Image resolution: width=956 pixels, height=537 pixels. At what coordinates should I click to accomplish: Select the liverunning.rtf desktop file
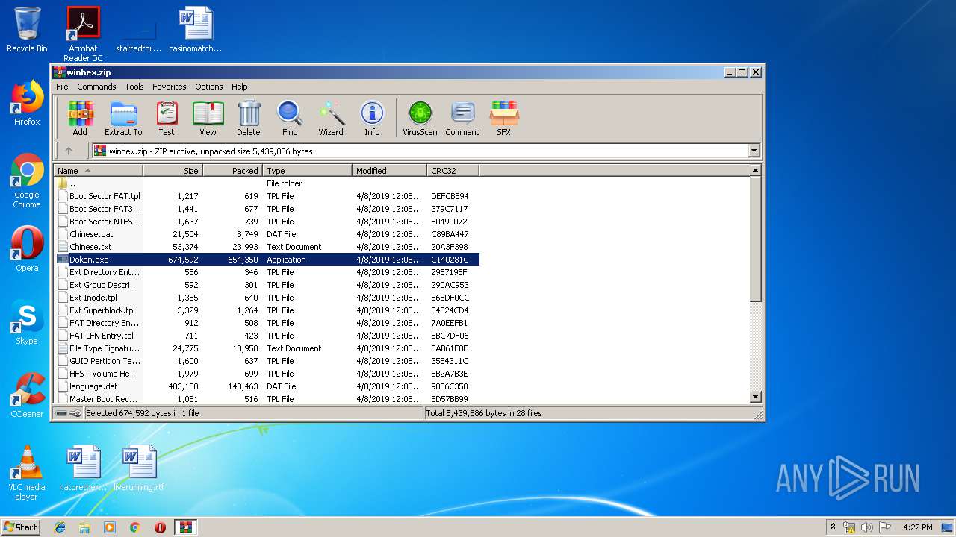[x=139, y=468]
